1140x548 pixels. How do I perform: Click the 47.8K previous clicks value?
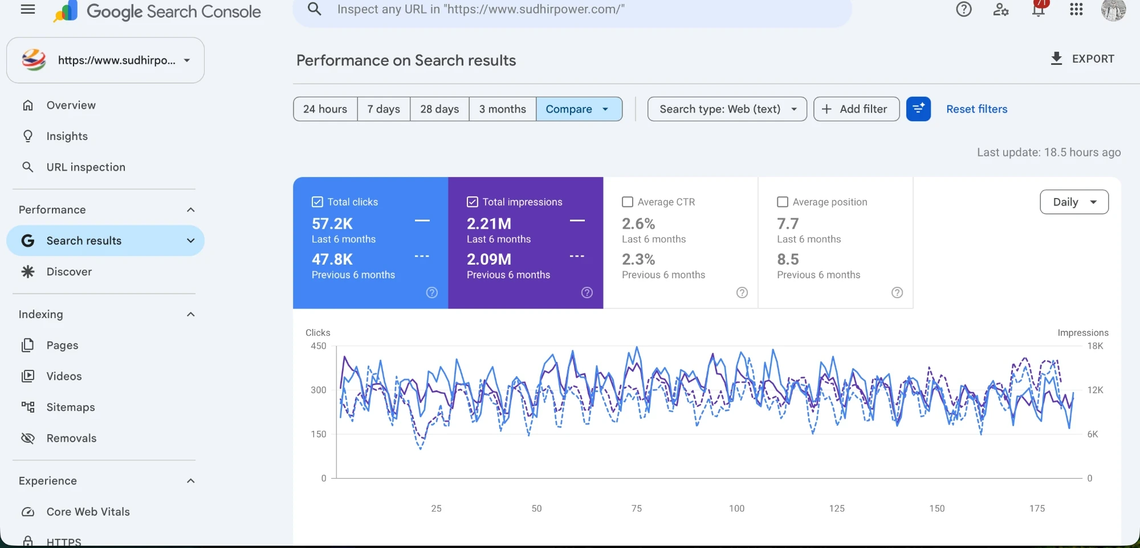(x=332, y=259)
